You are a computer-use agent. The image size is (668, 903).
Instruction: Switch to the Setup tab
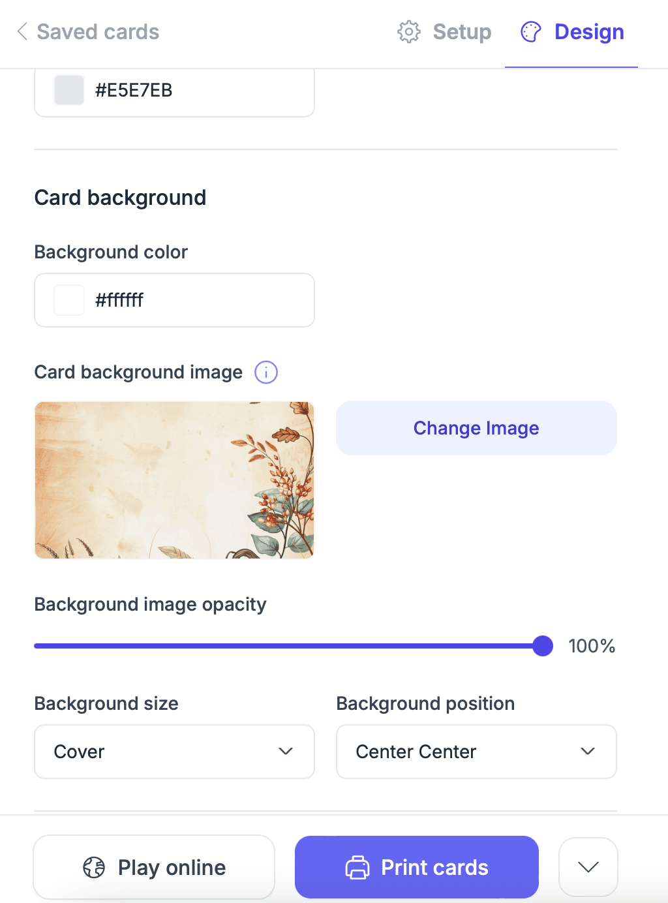point(462,31)
